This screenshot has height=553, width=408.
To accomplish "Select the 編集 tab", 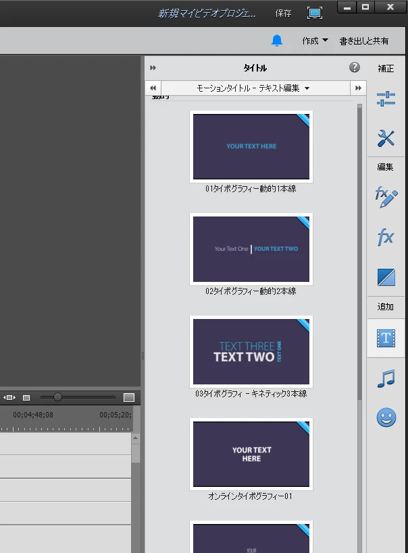I will click(386, 167).
